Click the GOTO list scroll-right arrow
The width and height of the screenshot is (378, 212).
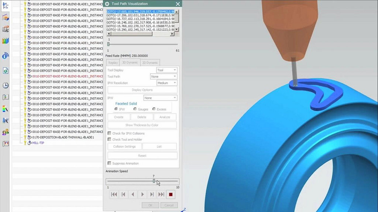pos(172,33)
